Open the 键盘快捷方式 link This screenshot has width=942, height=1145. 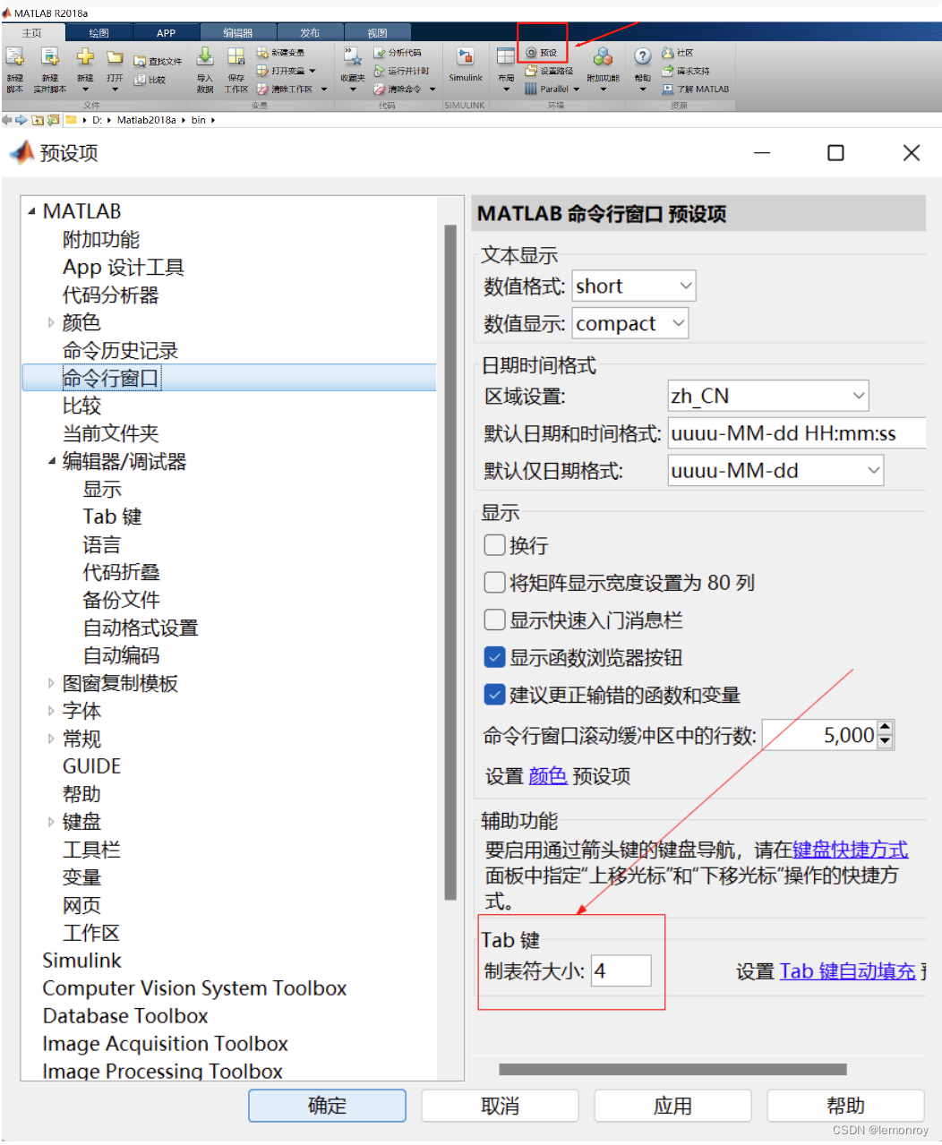[x=850, y=849]
